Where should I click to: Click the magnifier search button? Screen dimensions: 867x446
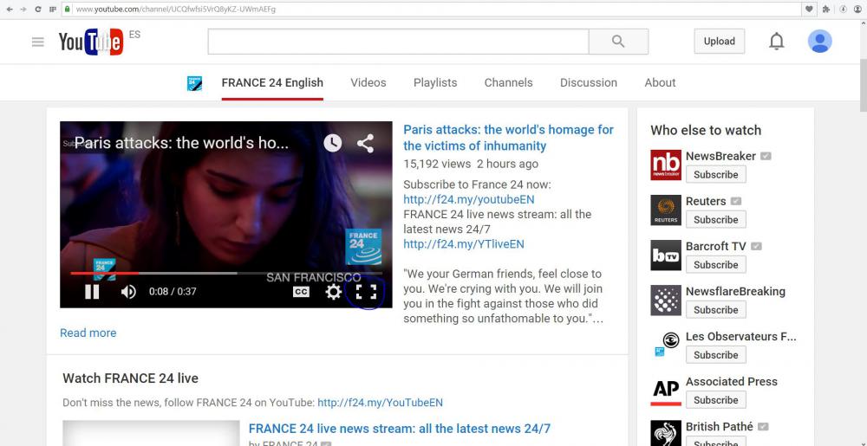[618, 42]
